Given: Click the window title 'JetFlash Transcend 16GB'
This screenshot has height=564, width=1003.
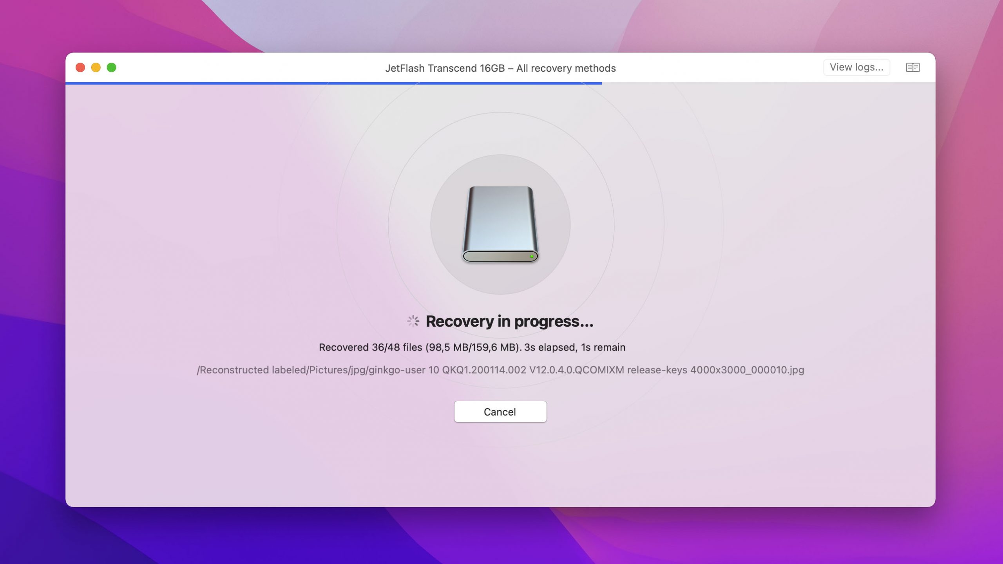Looking at the screenshot, I should click(500, 68).
